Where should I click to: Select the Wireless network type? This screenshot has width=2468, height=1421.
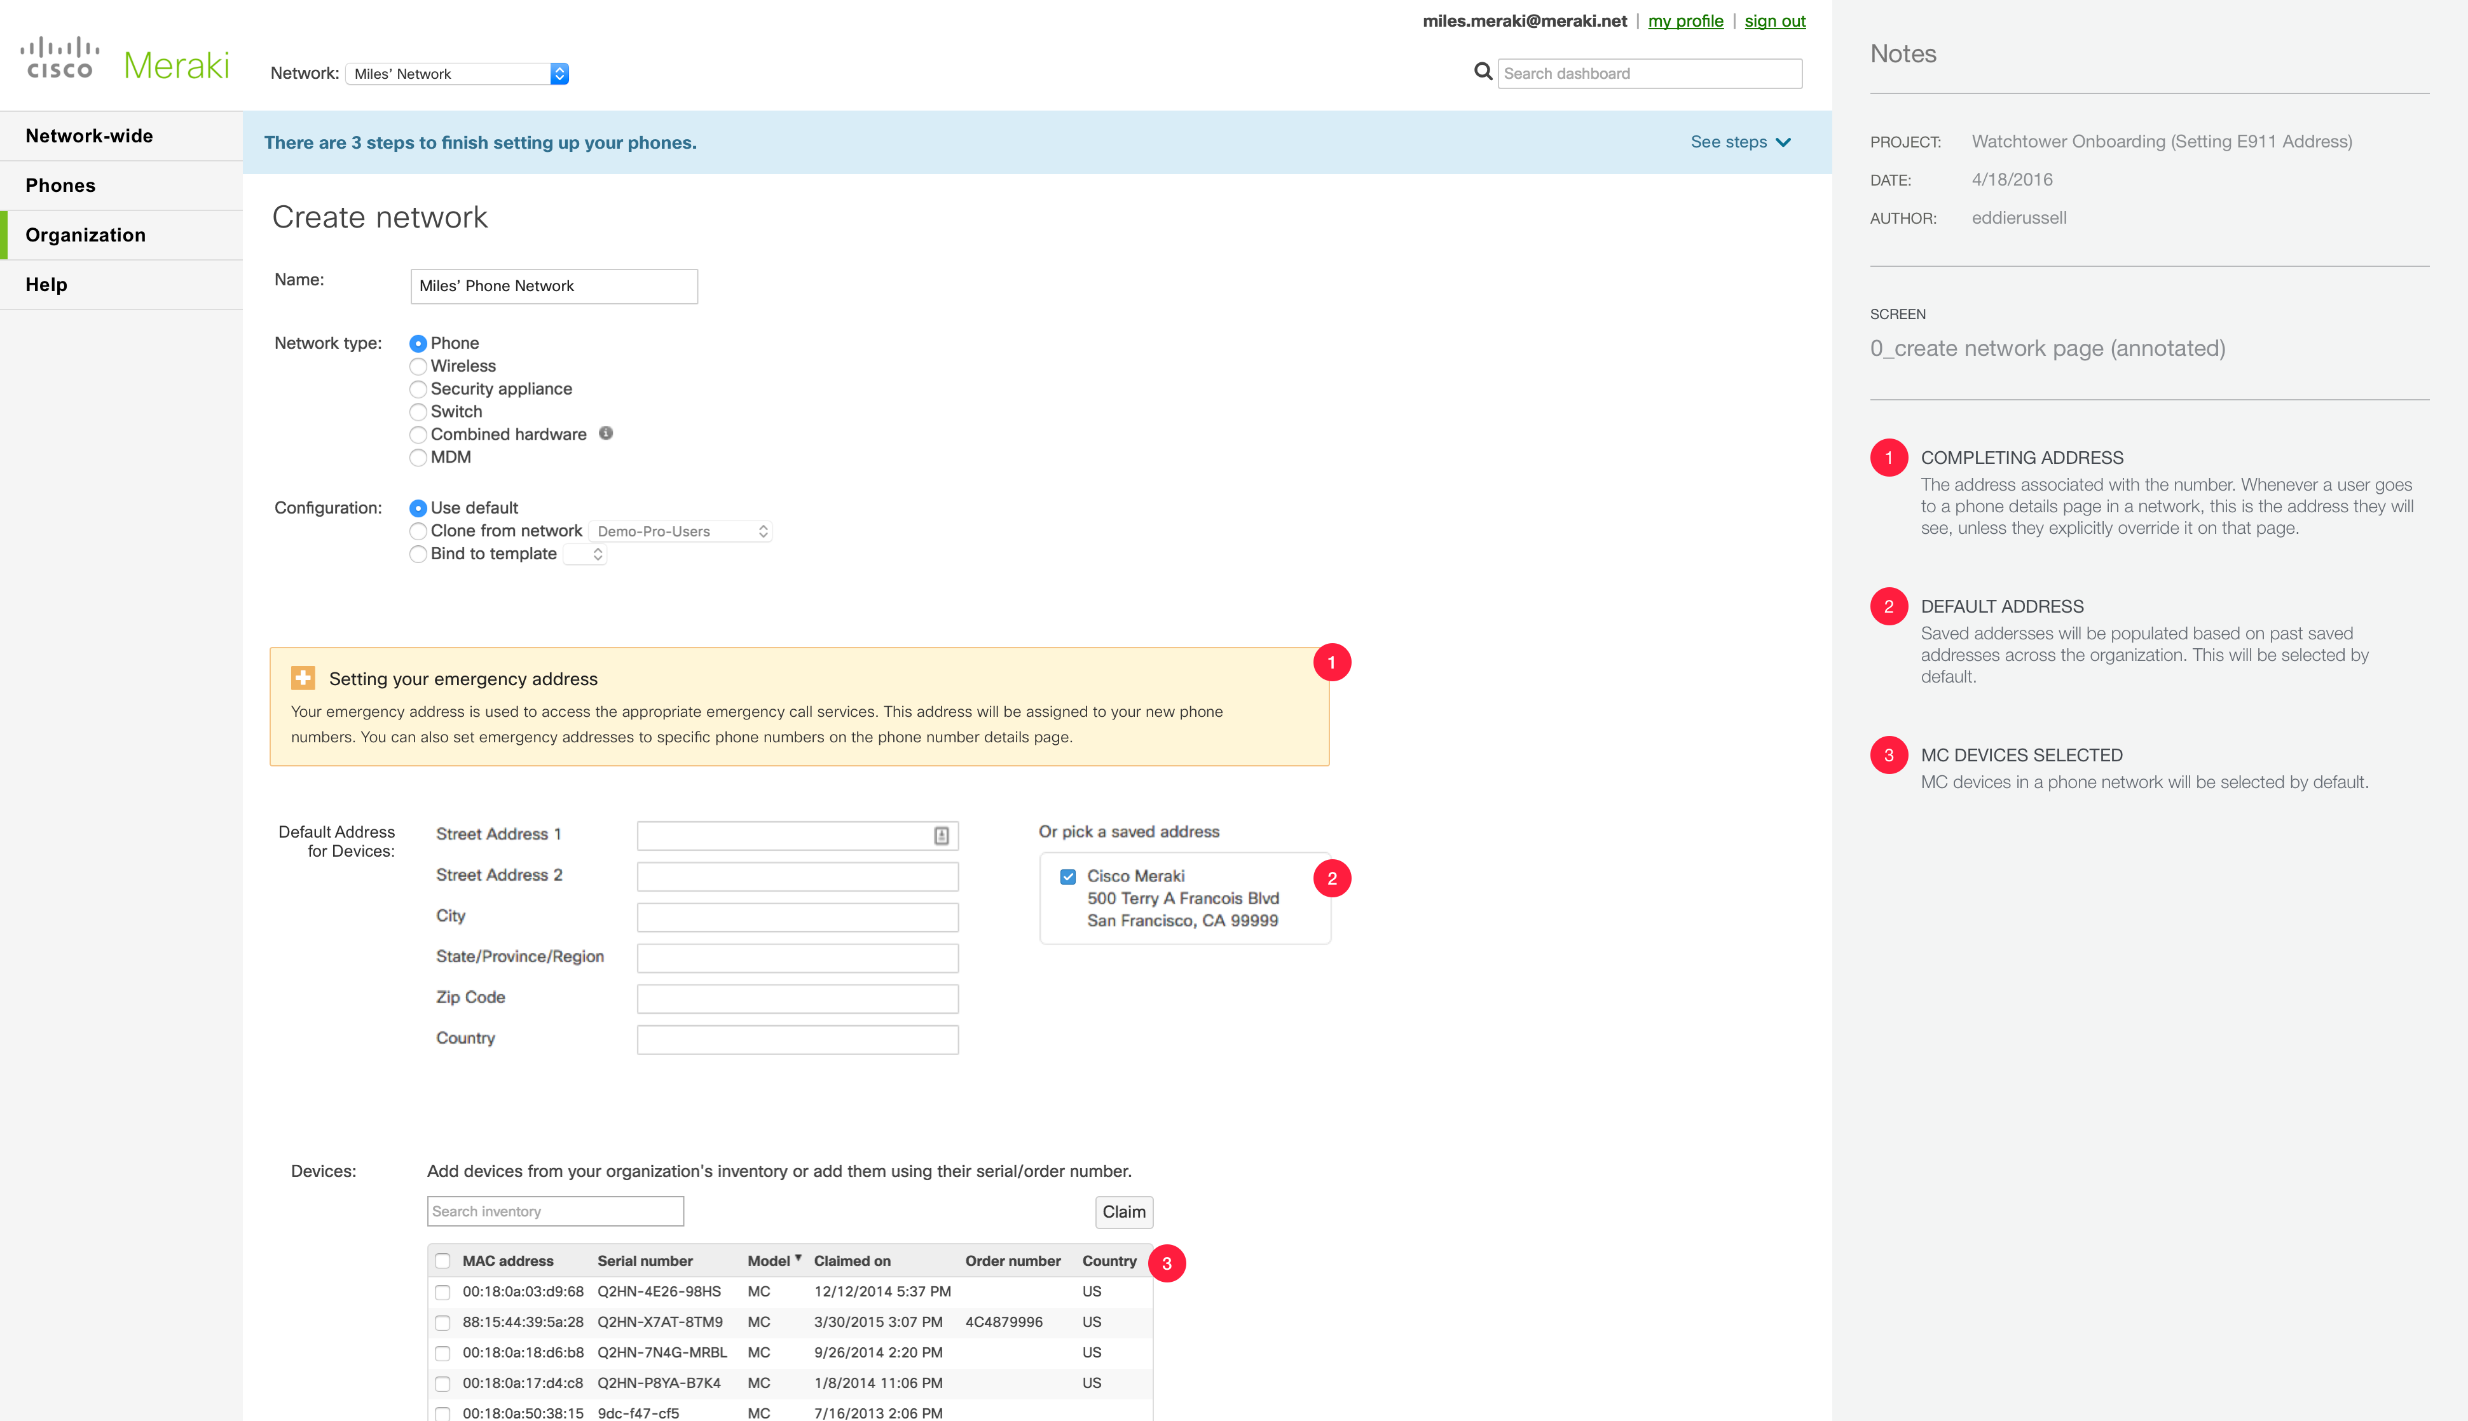[x=418, y=366]
